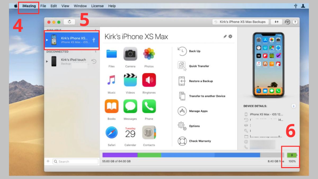Click inside the sidebar search field
Image resolution: width=318 pixels, height=179 pixels.
(x=76, y=161)
